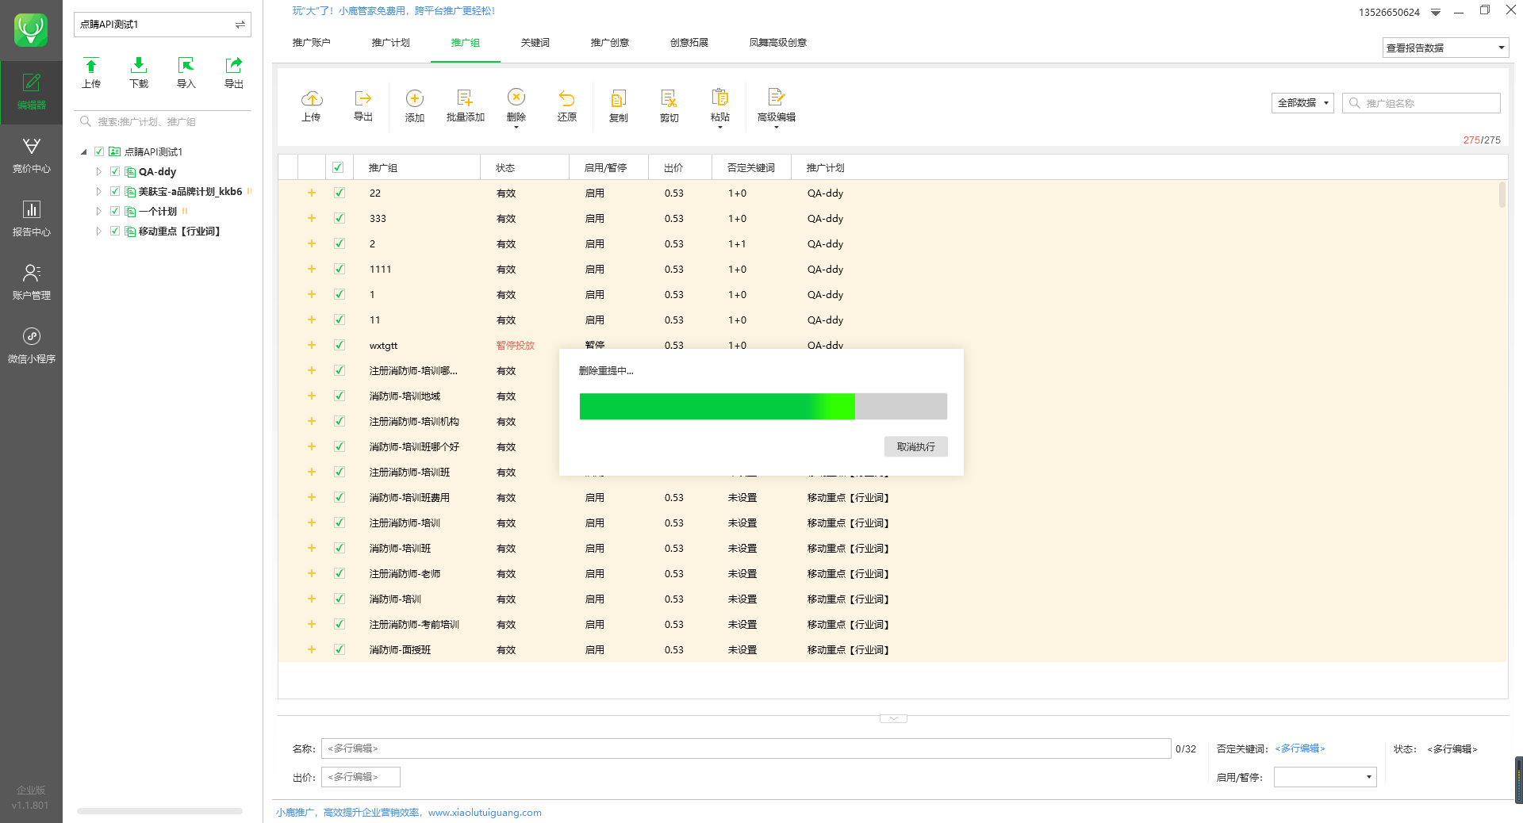Click the 批量添加 batch add icon
This screenshot has height=823, width=1523.
click(x=465, y=105)
